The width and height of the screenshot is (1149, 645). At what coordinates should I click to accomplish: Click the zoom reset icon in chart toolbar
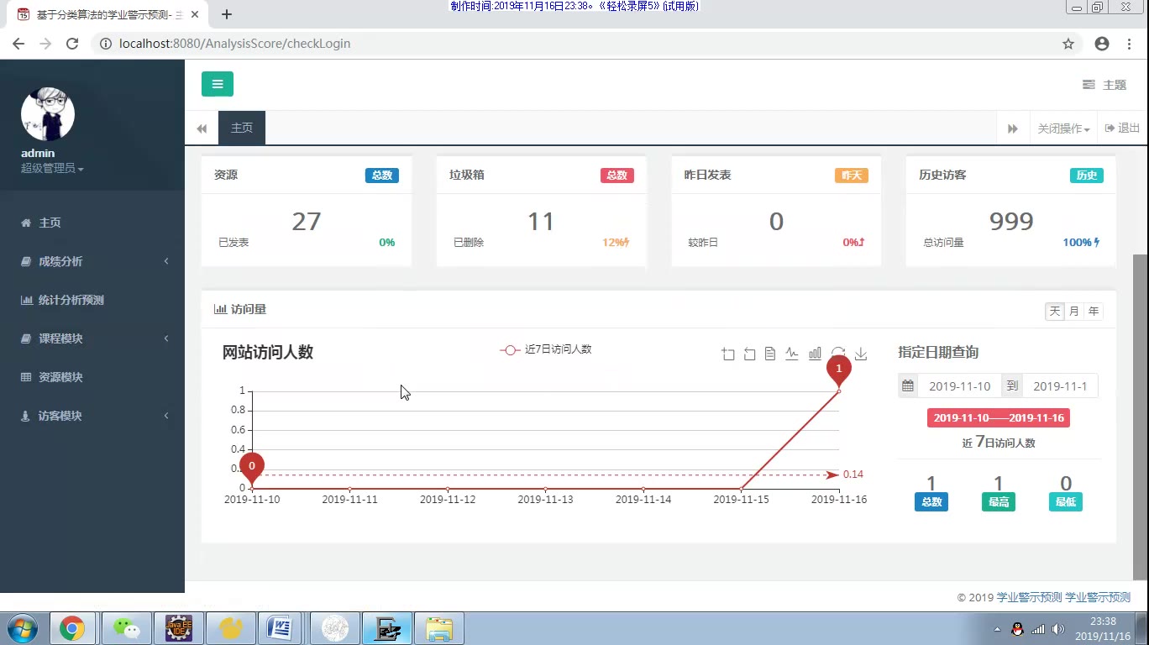pos(749,354)
